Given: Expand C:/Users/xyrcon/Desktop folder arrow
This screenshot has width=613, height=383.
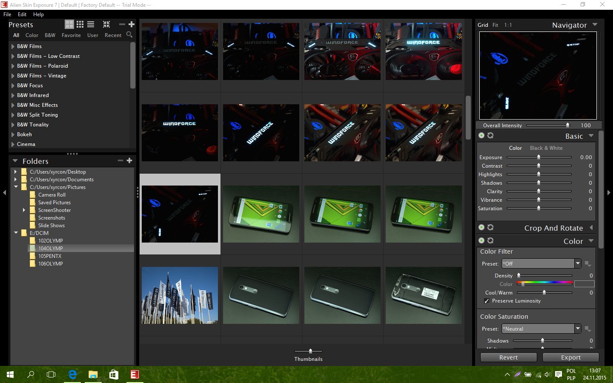Looking at the screenshot, I should [15, 172].
